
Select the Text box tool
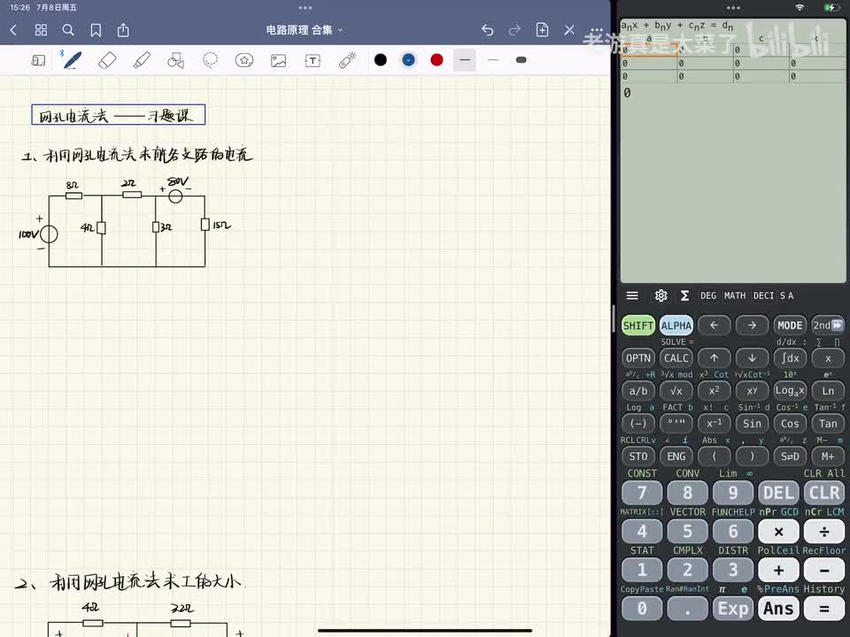click(x=313, y=60)
